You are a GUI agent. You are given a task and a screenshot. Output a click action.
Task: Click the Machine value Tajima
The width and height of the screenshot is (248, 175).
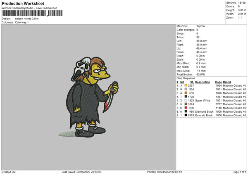tap(200, 26)
